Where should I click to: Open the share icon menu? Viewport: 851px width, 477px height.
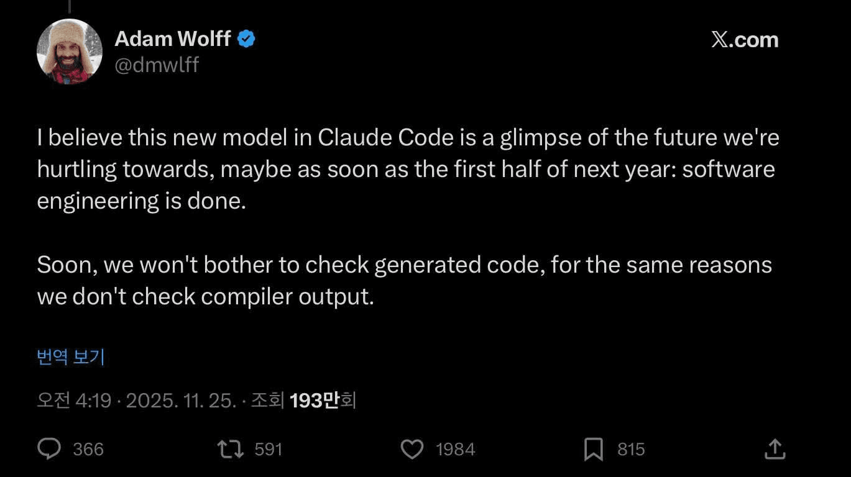pos(775,448)
